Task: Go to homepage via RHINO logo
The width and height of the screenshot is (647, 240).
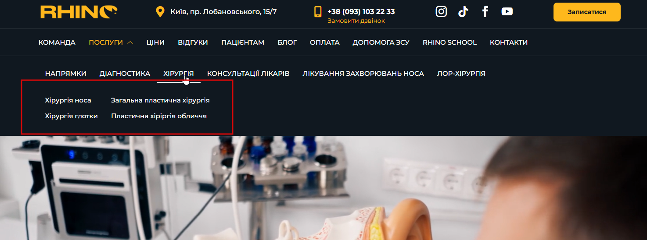Action: click(x=79, y=11)
